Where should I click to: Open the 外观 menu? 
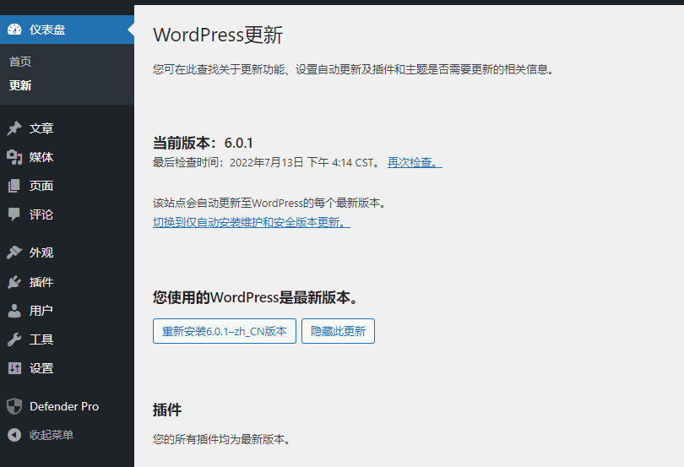point(68,253)
